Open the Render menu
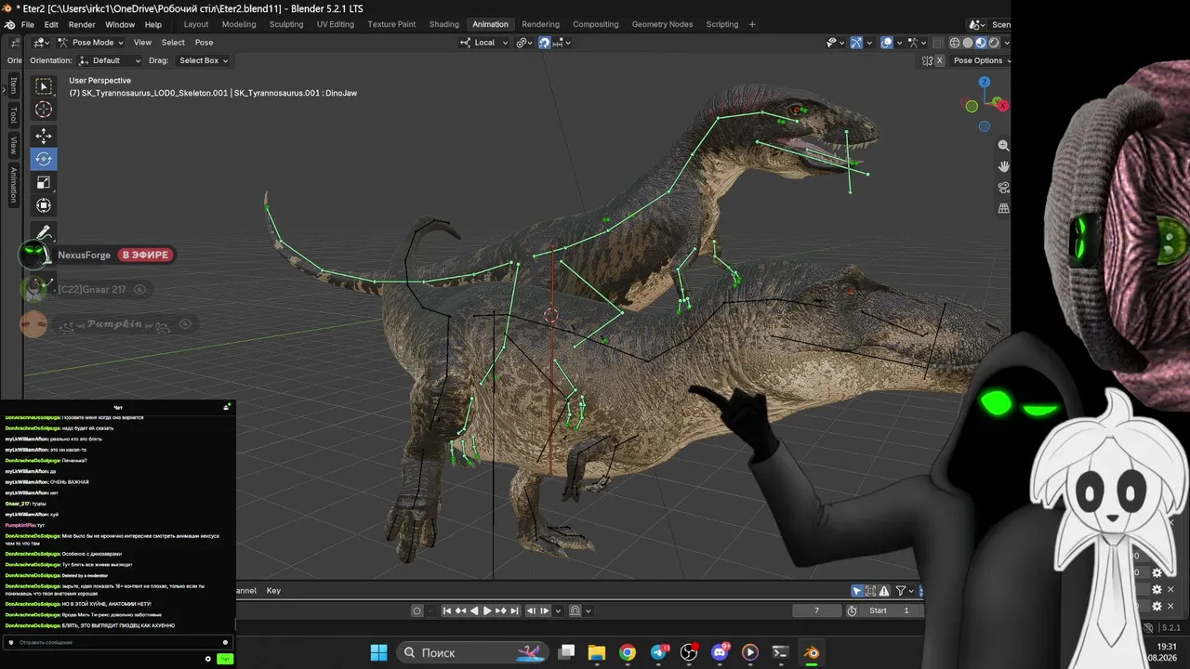The height and width of the screenshot is (669, 1190). (x=82, y=24)
